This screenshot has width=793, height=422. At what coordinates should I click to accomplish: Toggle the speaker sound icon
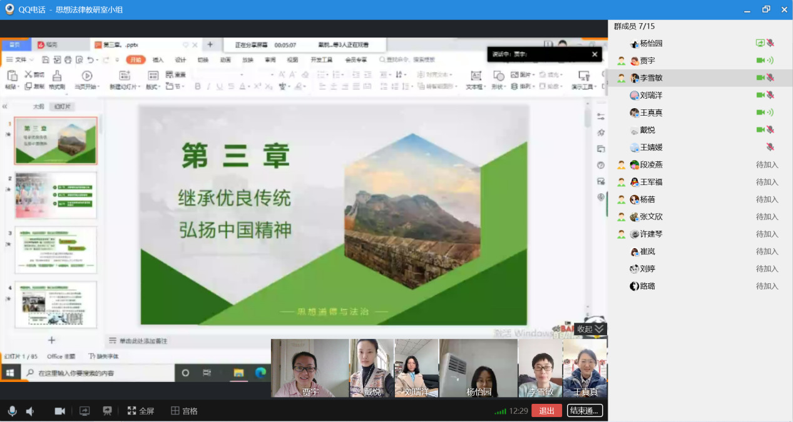click(x=29, y=411)
